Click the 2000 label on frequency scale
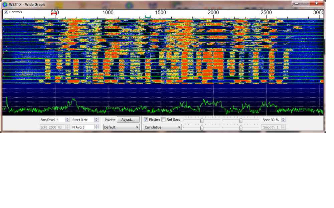This screenshot has height=208, width=334. pyautogui.click(x=213, y=12)
